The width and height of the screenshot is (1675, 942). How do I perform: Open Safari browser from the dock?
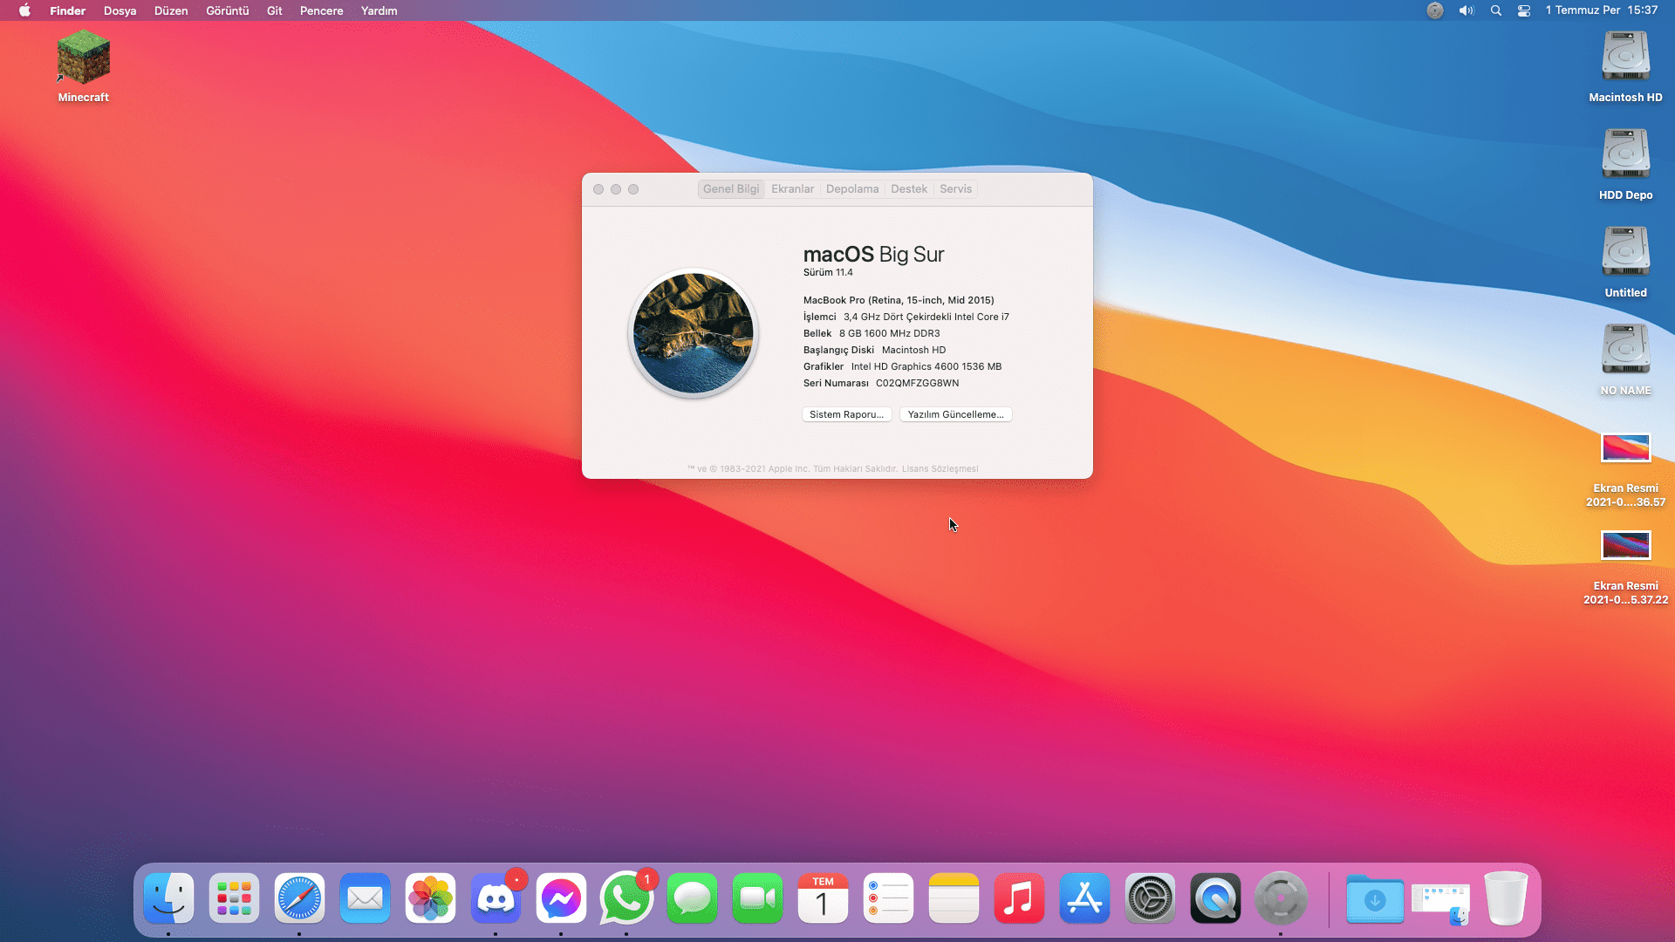299,898
